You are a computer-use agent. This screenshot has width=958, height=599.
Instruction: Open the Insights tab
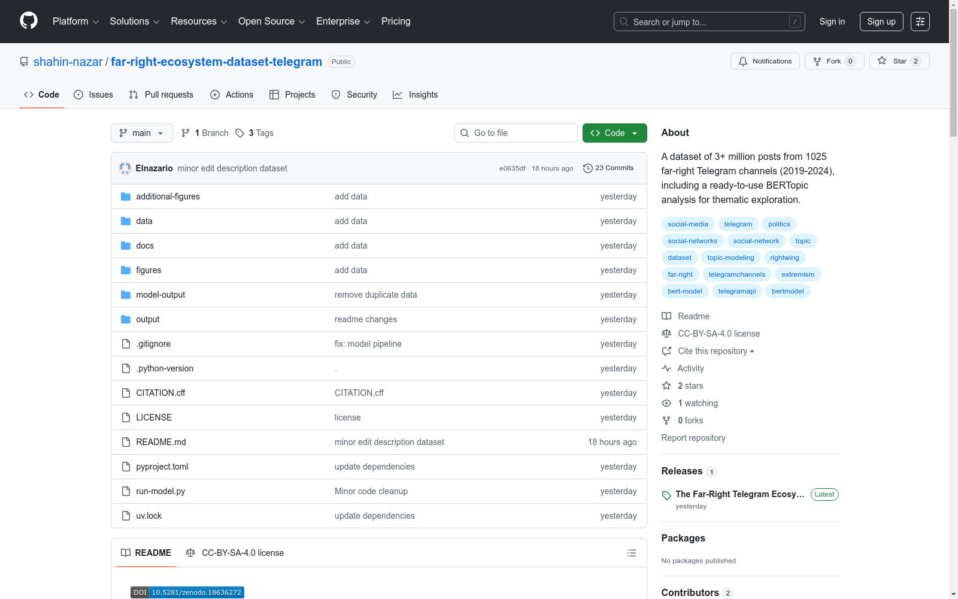click(415, 95)
